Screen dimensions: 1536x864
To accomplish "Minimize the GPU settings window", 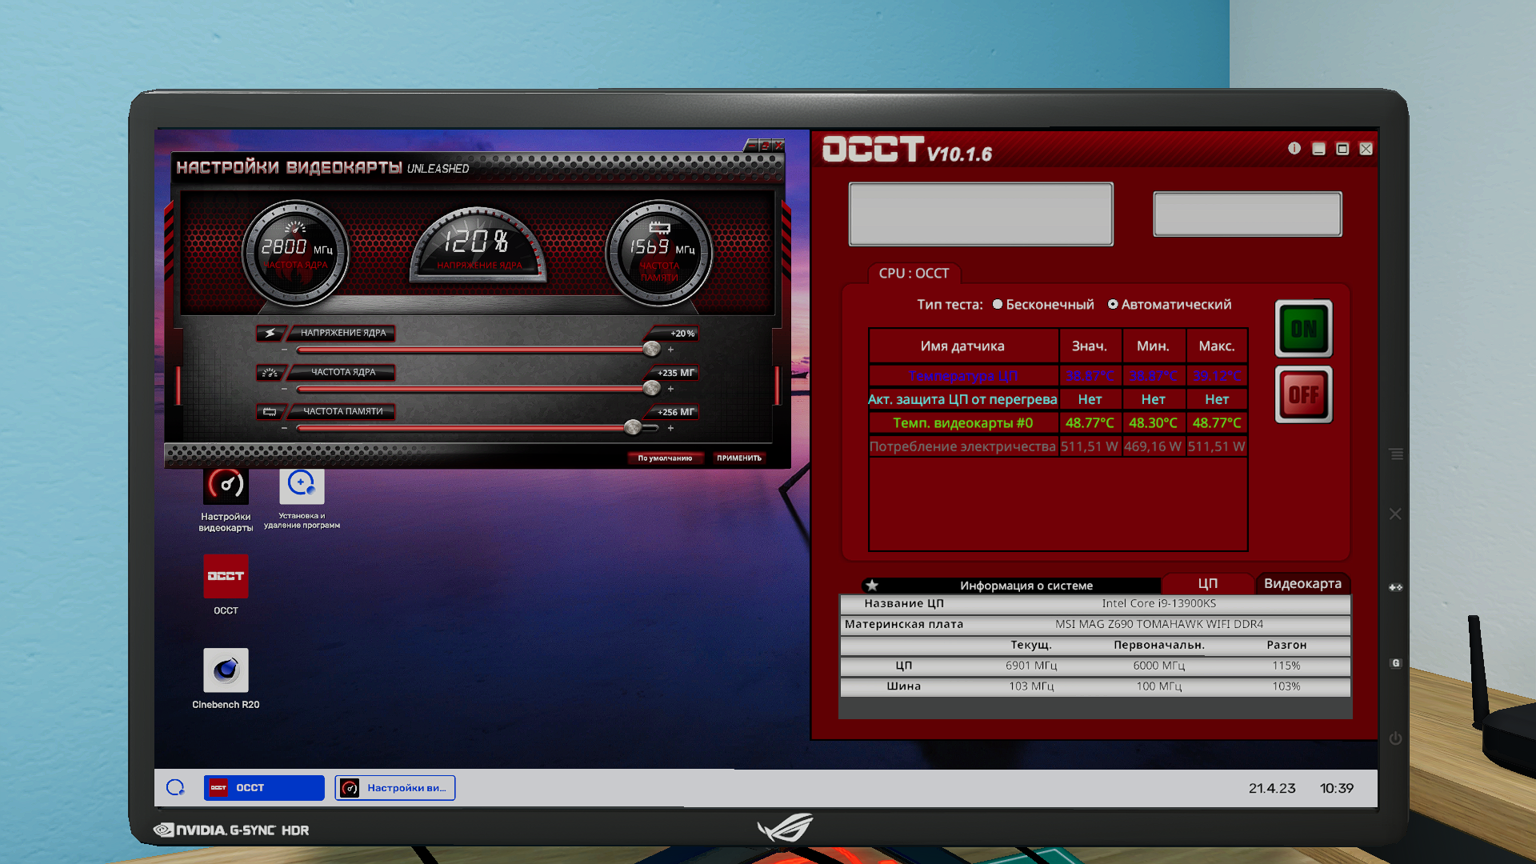I will click(x=752, y=145).
